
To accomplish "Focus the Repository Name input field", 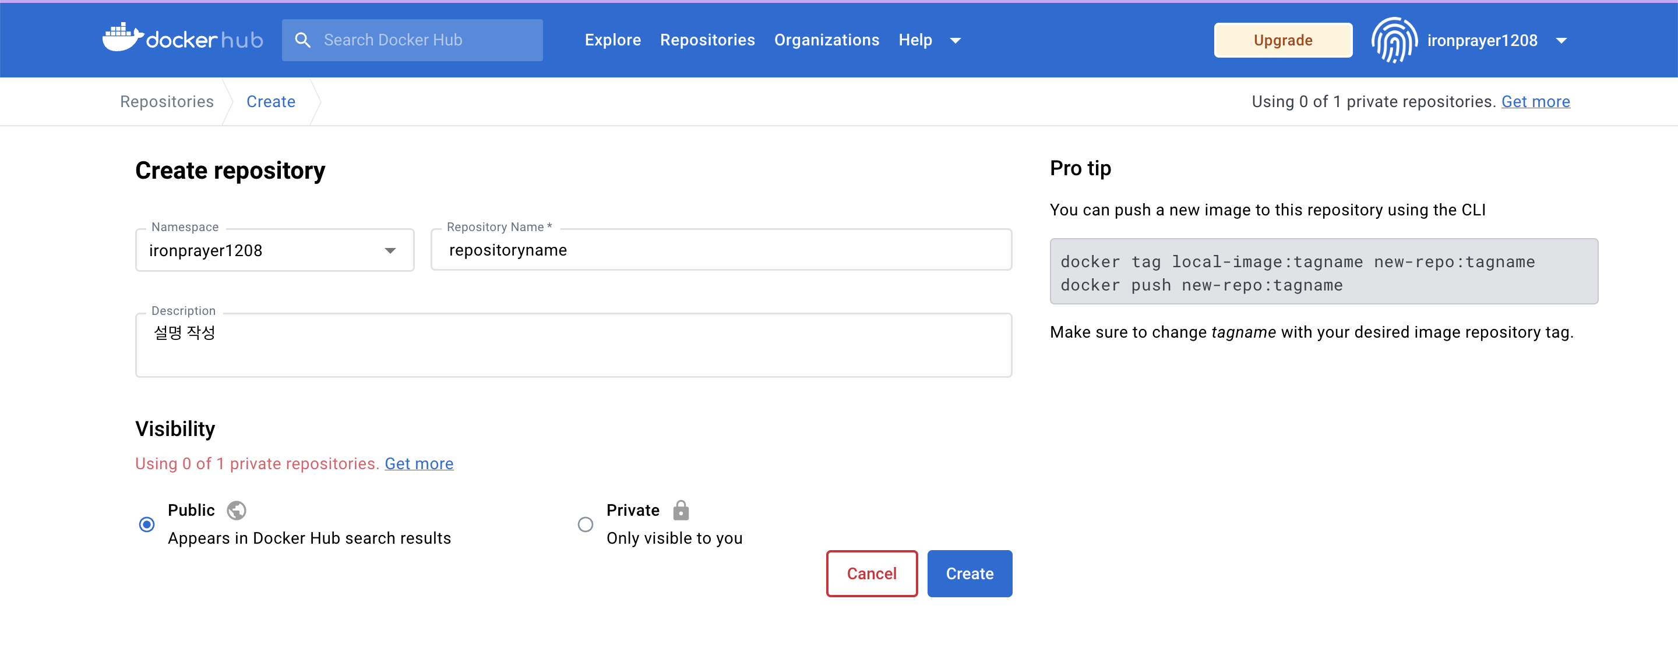I will click(x=721, y=250).
